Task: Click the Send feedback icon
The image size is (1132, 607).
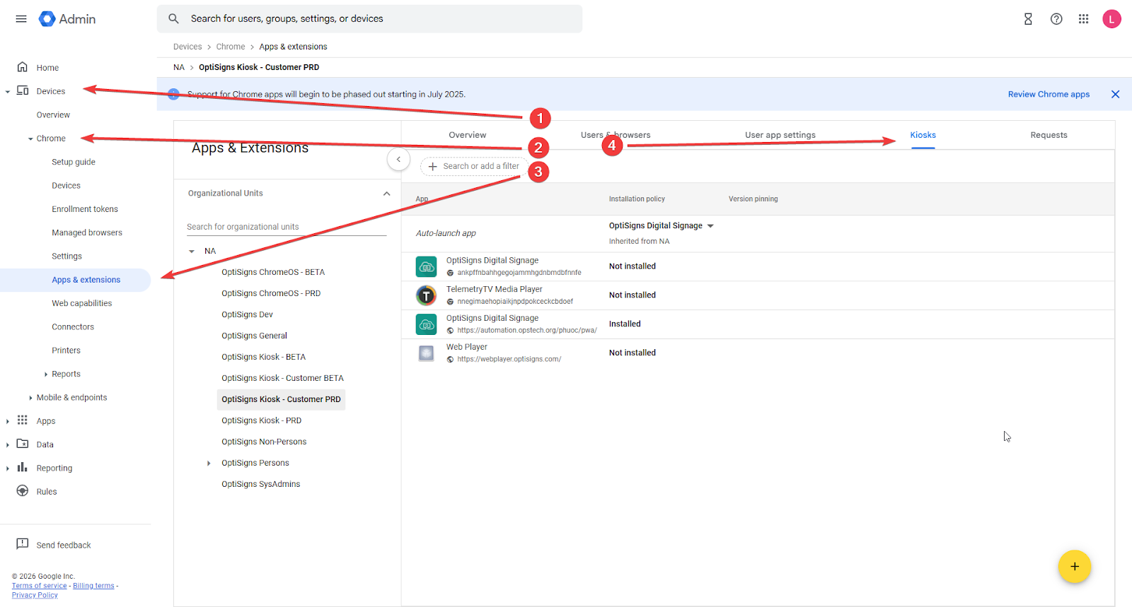Action: (23, 544)
